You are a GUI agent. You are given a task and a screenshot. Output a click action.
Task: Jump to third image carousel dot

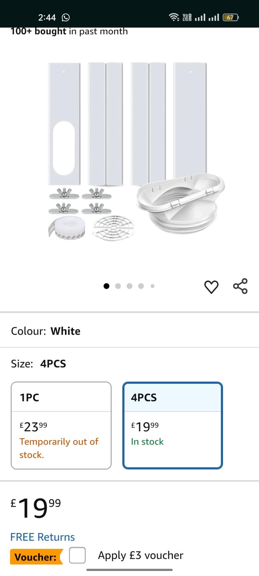(x=130, y=286)
